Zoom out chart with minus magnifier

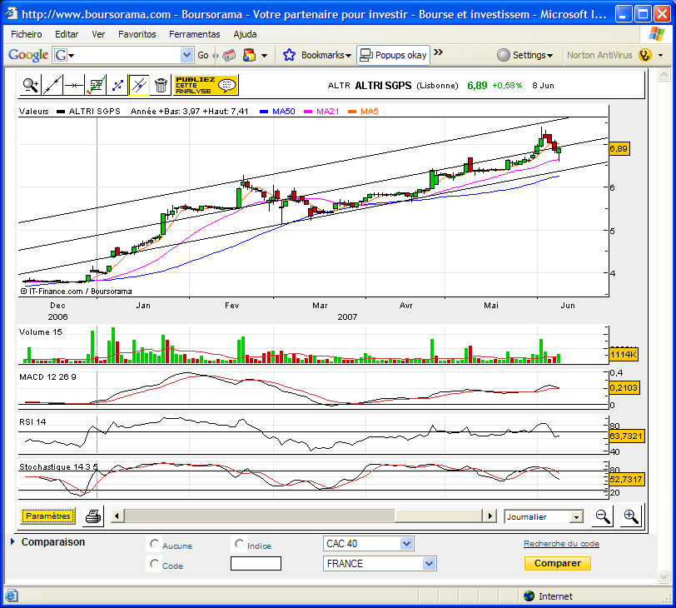(x=602, y=516)
